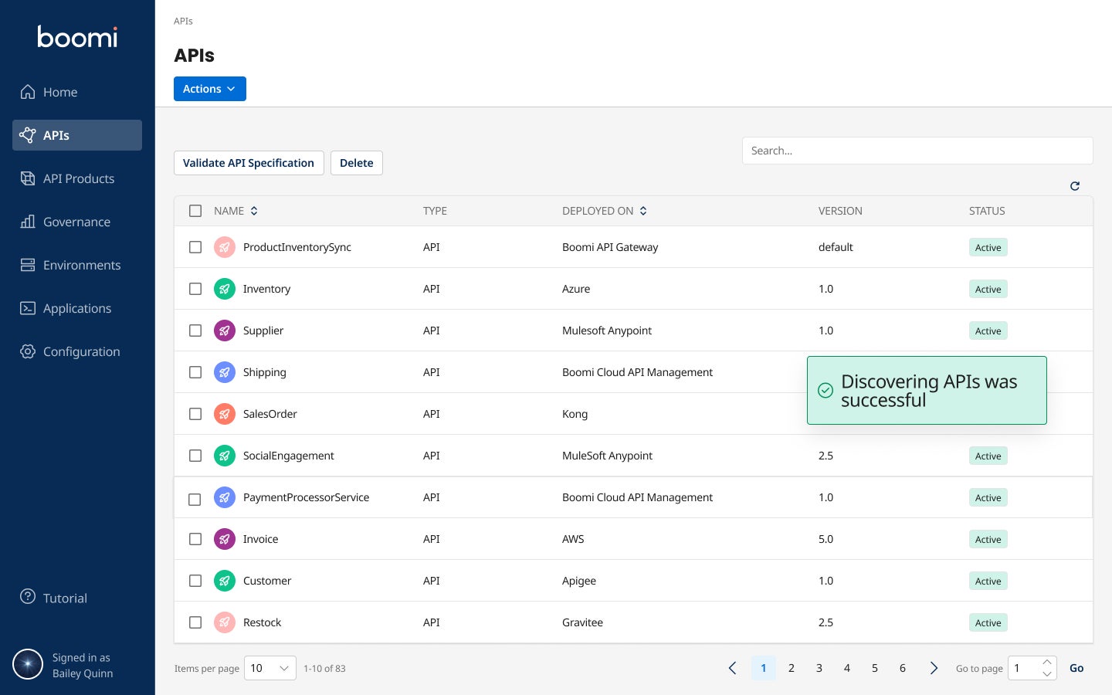Image resolution: width=1112 pixels, height=695 pixels.
Task: Open the Items per page dropdown
Action: (270, 668)
